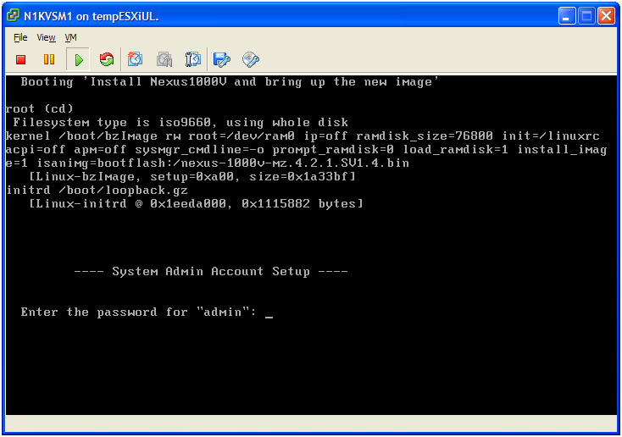Image resolution: width=622 pixels, height=437 pixels.
Task: Click the 'initrd /boot/loopback.gz' line
Action: pos(97,191)
